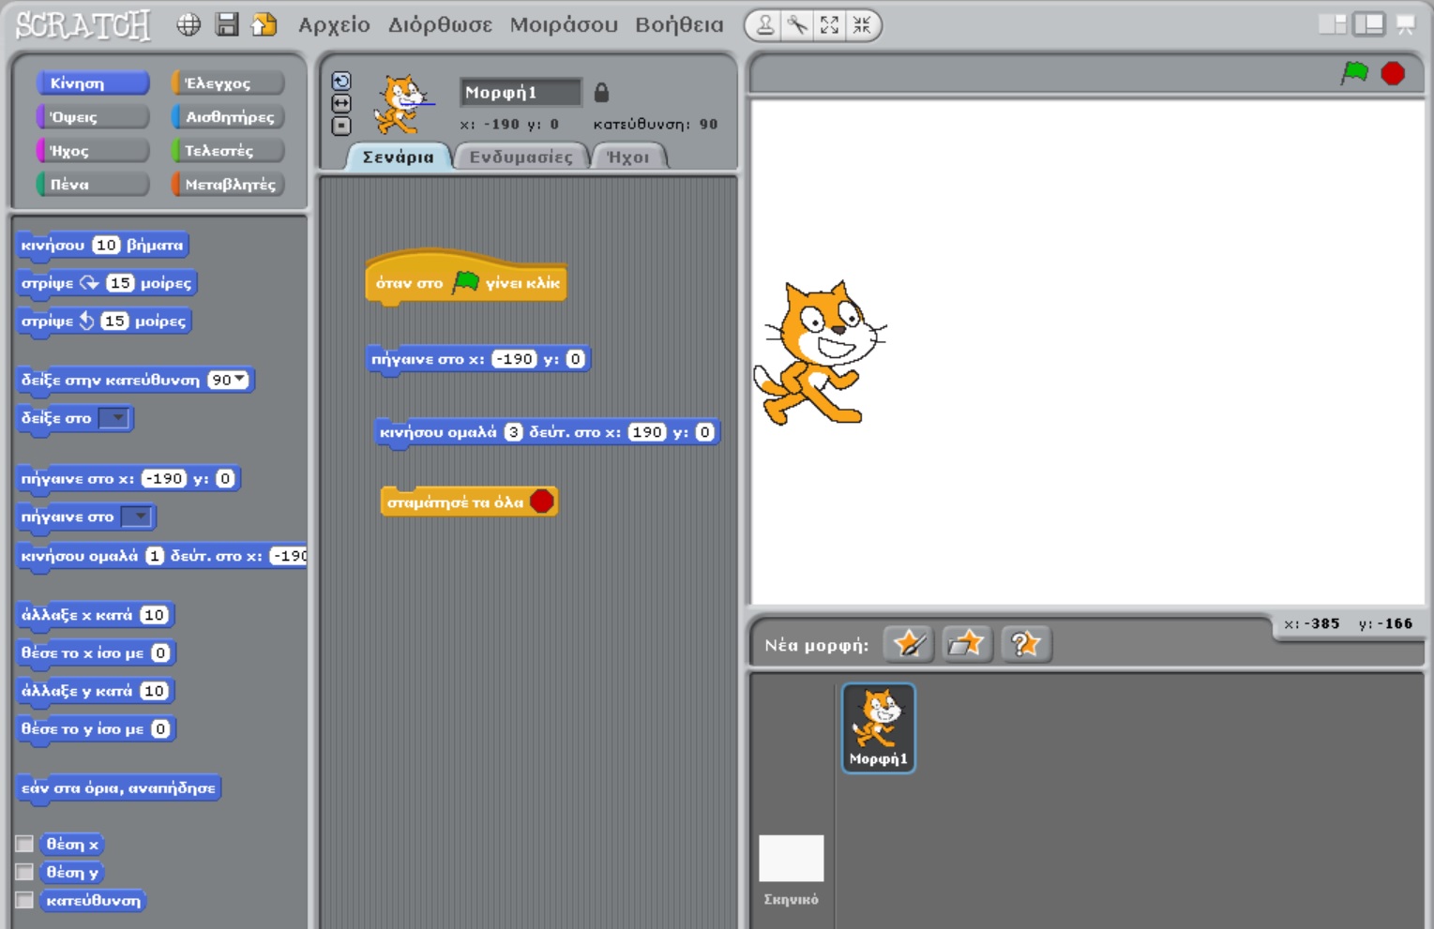Click the εάν στα όρια, αναπήδησε block

pos(119,788)
